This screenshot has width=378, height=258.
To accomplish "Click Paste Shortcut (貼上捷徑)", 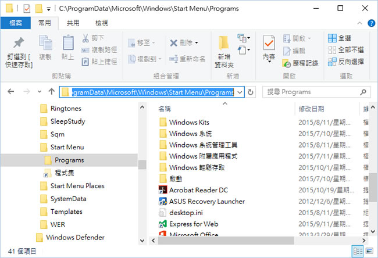I will (x=99, y=62).
